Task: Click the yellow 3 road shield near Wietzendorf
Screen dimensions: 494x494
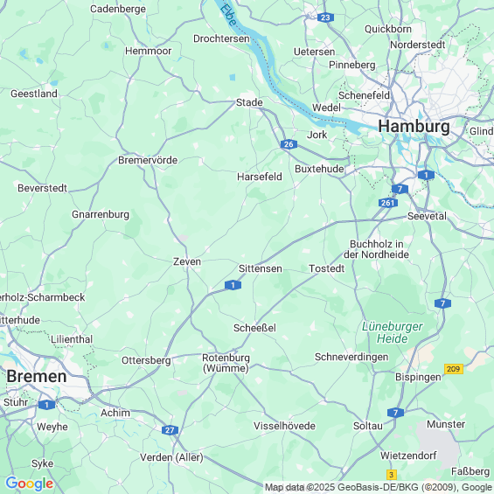Action: click(392, 475)
